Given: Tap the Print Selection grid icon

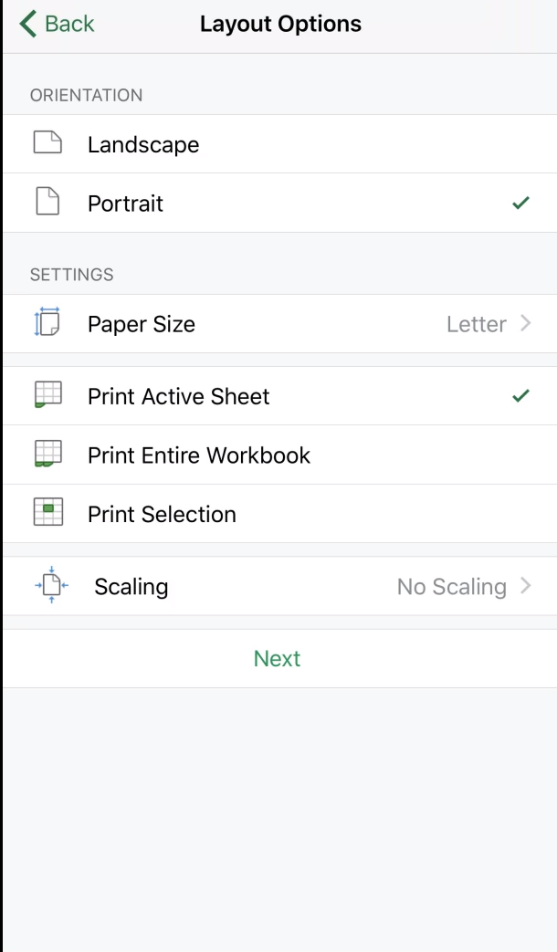Looking at the screenshot, I should pos(48,512).
